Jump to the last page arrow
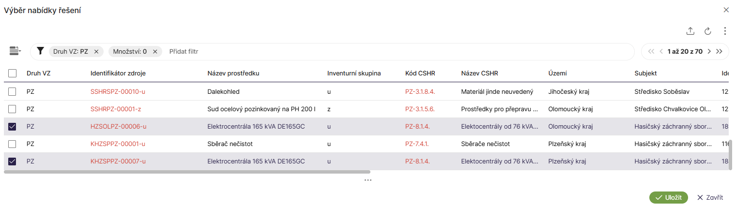Screen dimensions: 736x206 719,51
